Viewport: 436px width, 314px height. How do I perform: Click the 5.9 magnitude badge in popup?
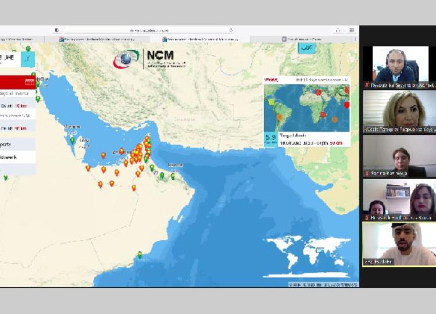(271, 138)
